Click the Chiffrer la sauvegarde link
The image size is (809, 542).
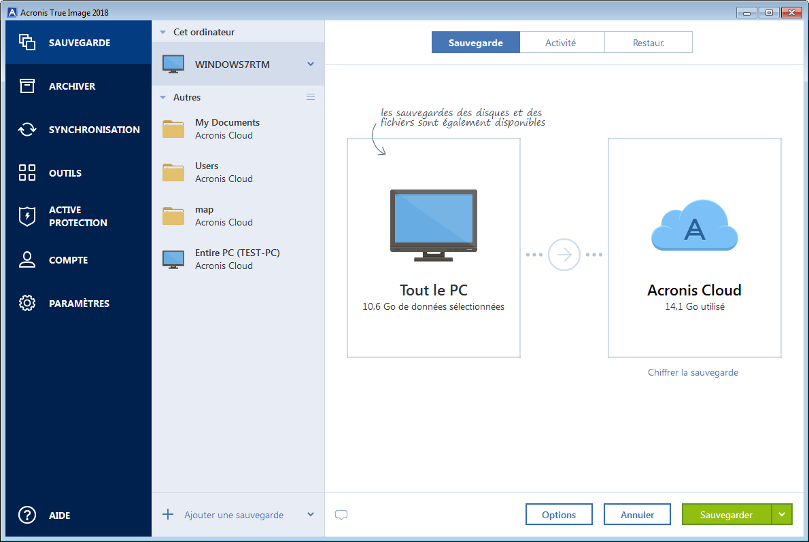click(x=693, y=372)
